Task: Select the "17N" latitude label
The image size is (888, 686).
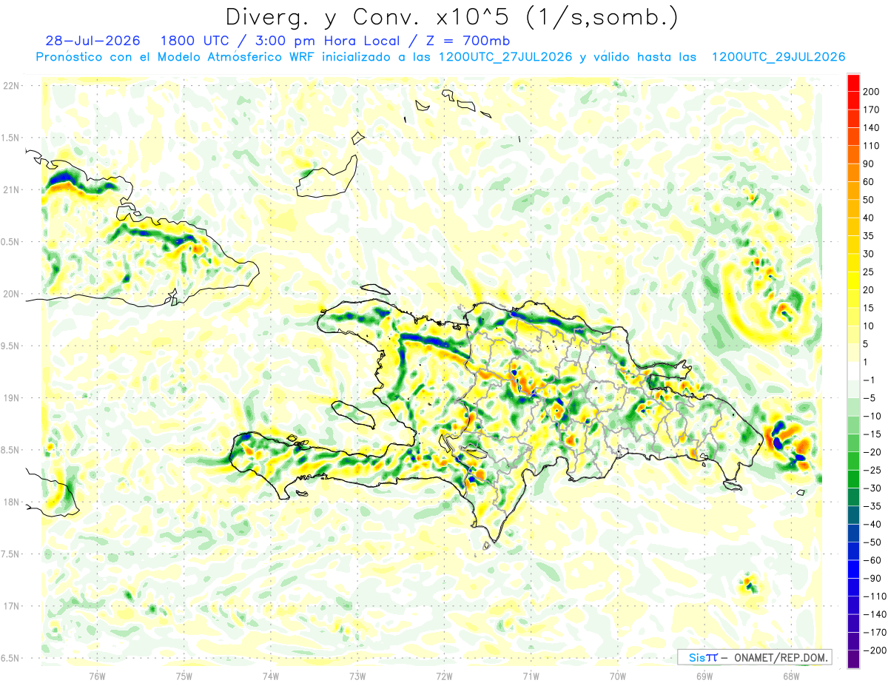Action: (11, 606)
